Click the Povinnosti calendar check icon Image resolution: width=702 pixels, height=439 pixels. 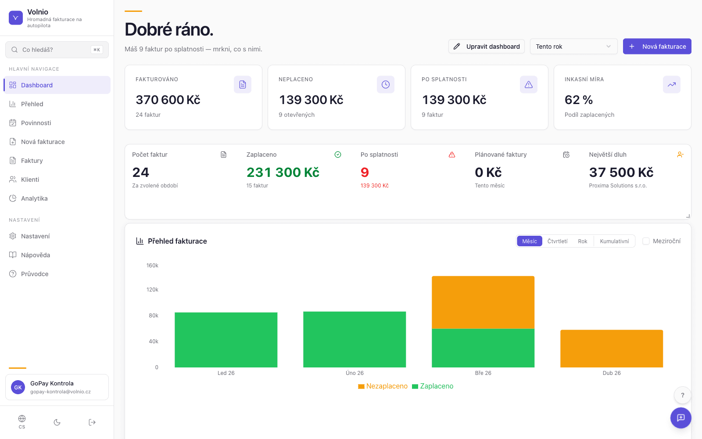point(13,123)
